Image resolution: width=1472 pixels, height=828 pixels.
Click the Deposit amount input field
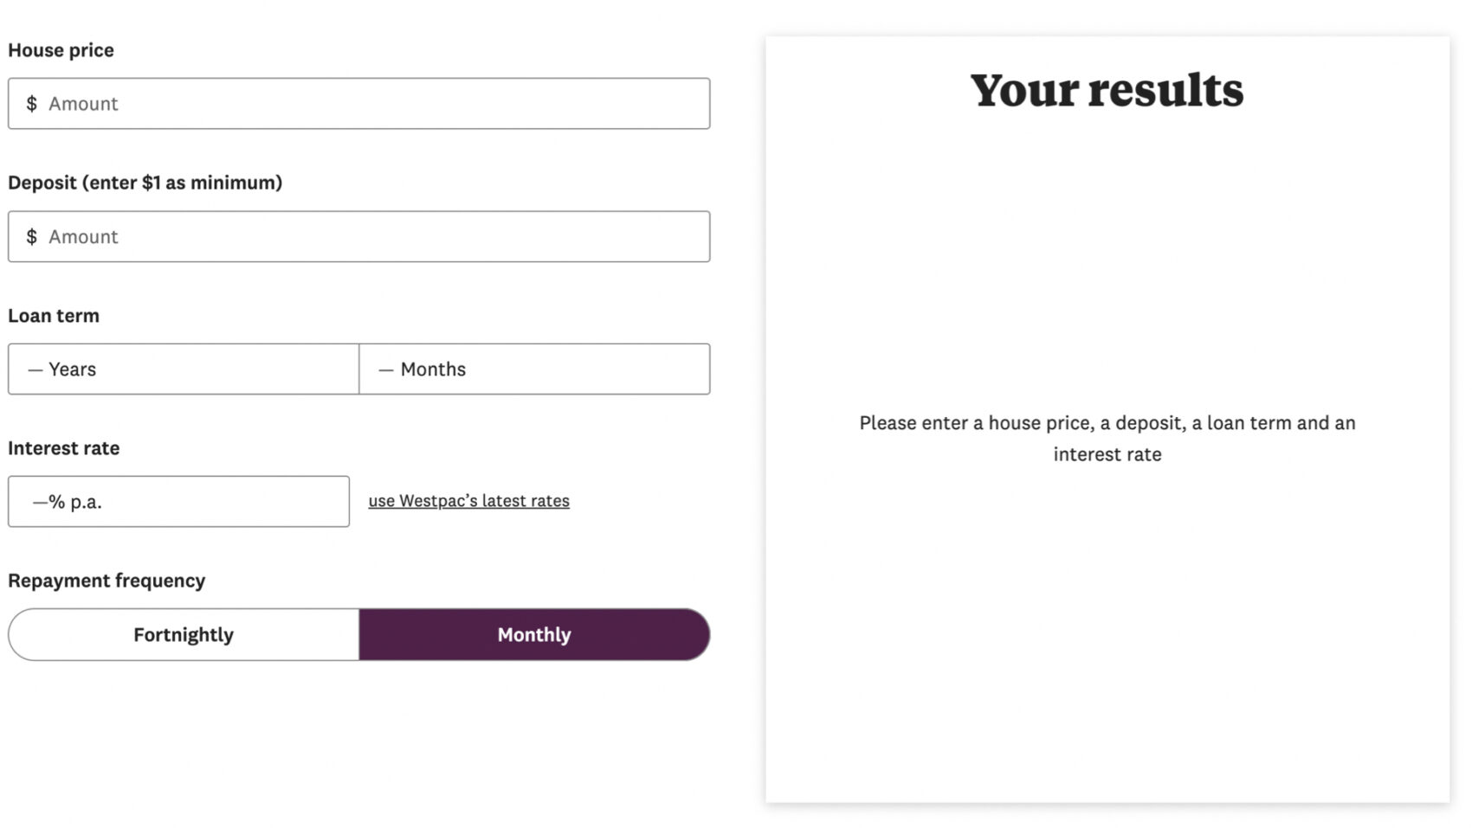pos(359,236)
